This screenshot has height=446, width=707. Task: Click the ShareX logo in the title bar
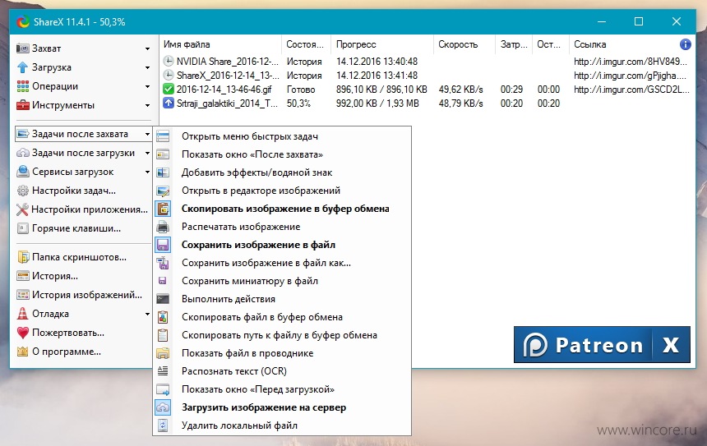pyautogui.click(x=23, y=21)
